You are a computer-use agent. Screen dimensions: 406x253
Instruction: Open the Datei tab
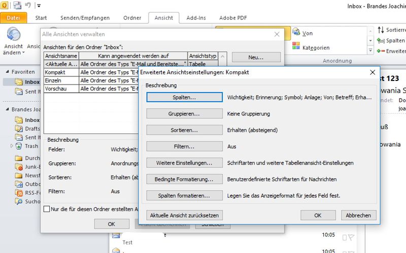(14, 18)
